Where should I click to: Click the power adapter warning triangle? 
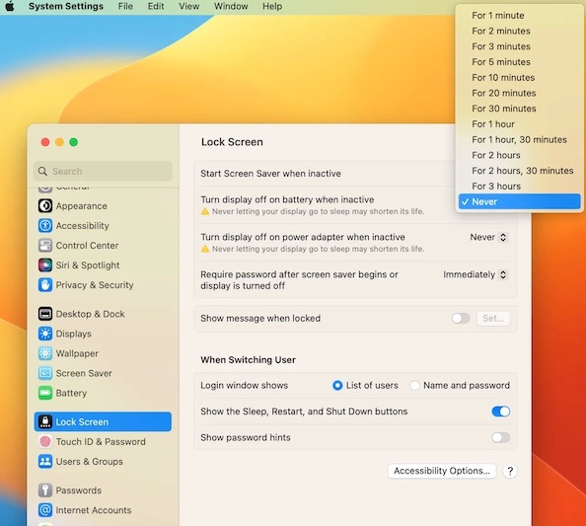(x=205, y=249)
